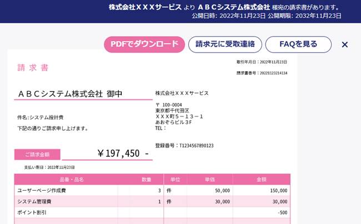Click the 単価 column header
This screenshot has width=361, height=224.
210,180
